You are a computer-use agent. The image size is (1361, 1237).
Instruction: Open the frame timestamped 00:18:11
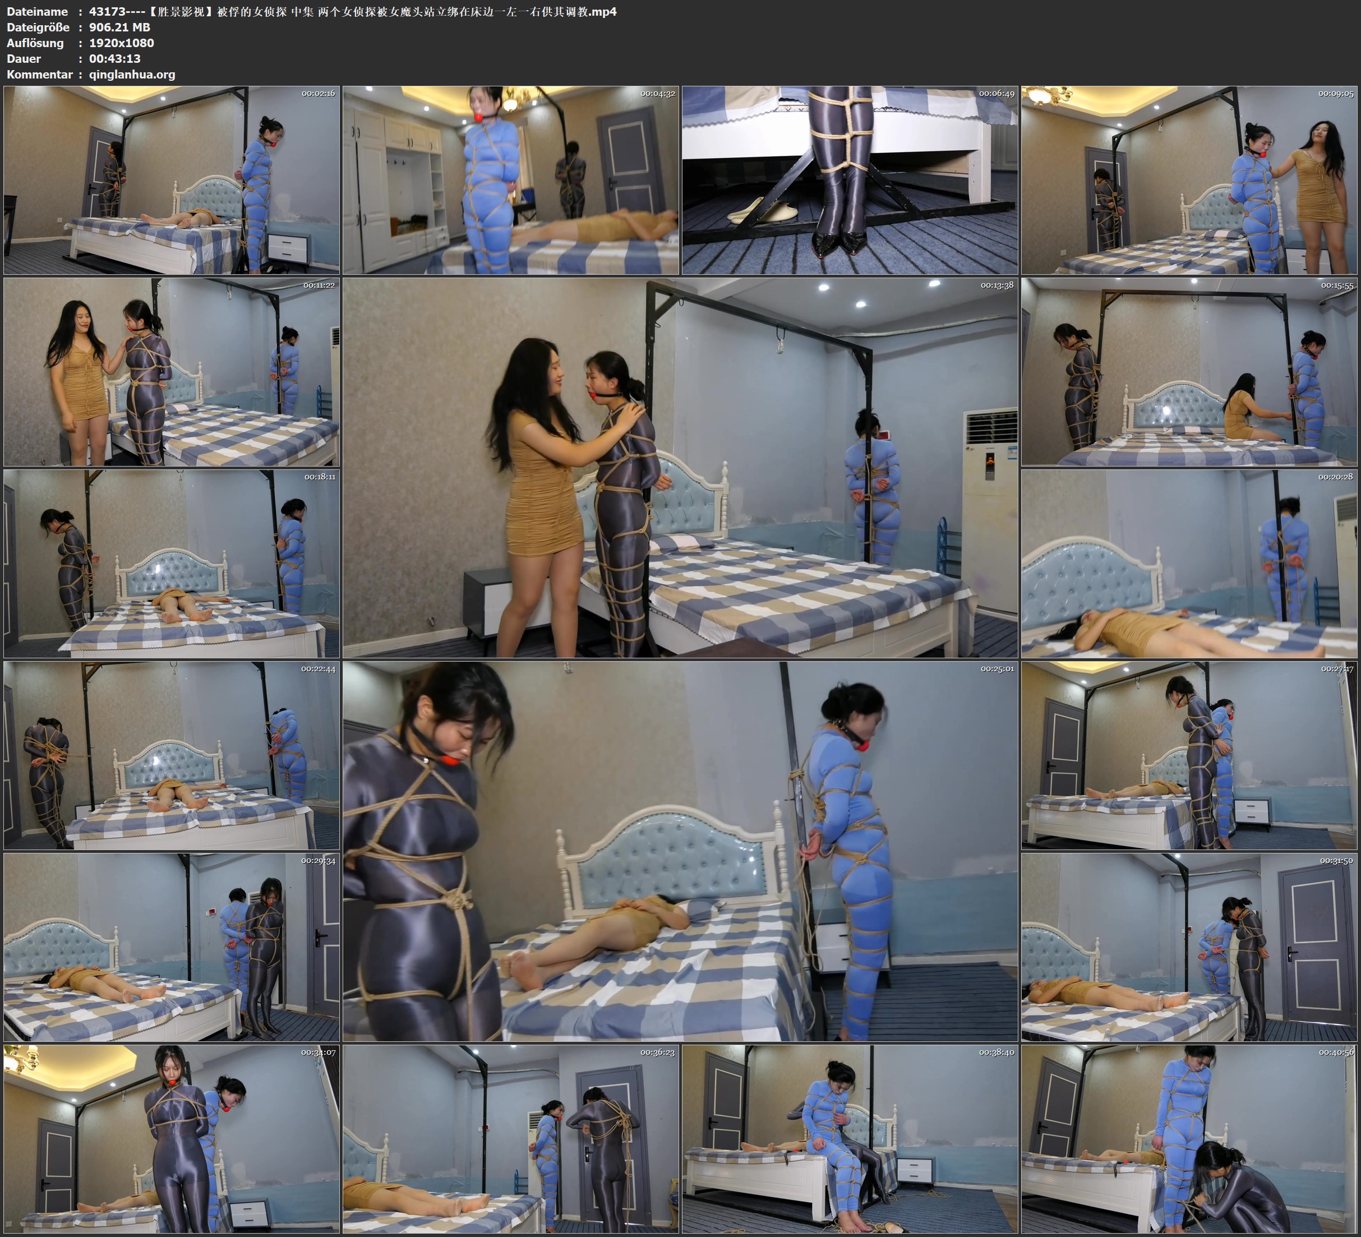tap(172, 564)
